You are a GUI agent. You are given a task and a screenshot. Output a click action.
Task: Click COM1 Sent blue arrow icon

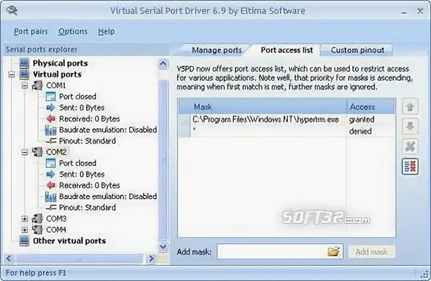click(x=51, y=108)
